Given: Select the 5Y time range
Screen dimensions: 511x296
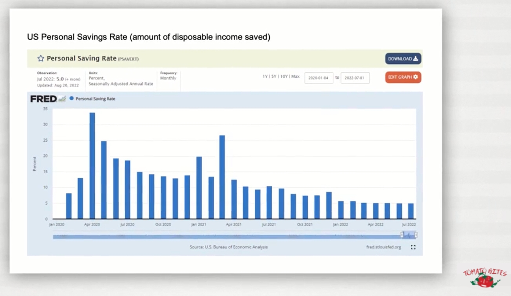Looking at the screenshot, I should [x=274, y=77].
